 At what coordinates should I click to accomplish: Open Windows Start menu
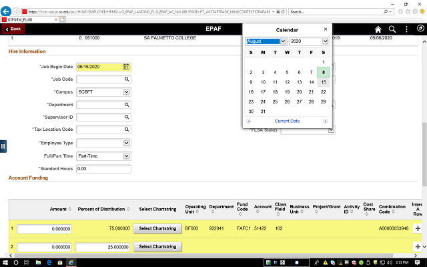click(x=5, y=262)
